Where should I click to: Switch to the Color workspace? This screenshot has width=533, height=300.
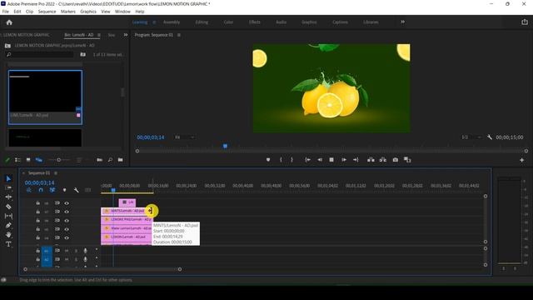tap(228, 22)
